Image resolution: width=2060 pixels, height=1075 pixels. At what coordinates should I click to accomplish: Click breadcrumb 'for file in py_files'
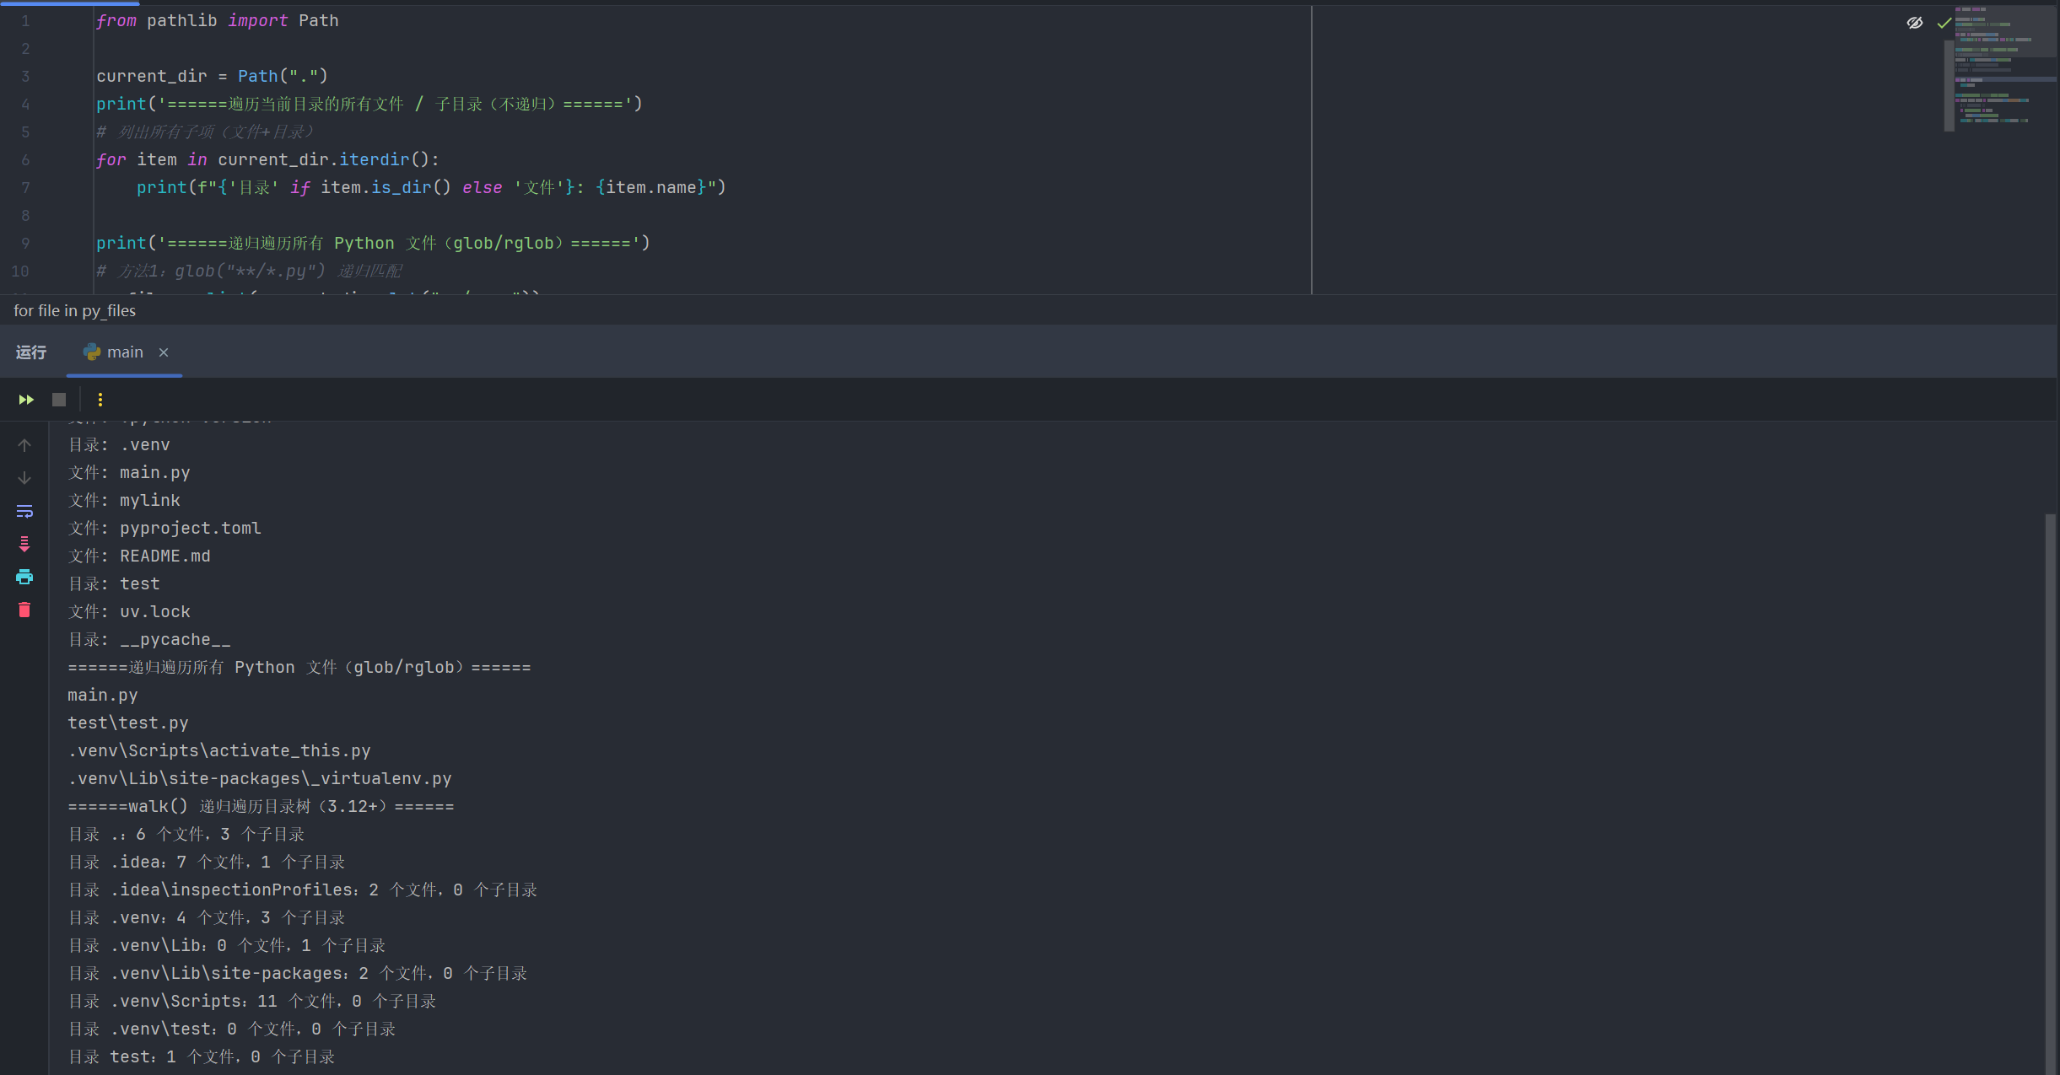(x=74, y=310)
